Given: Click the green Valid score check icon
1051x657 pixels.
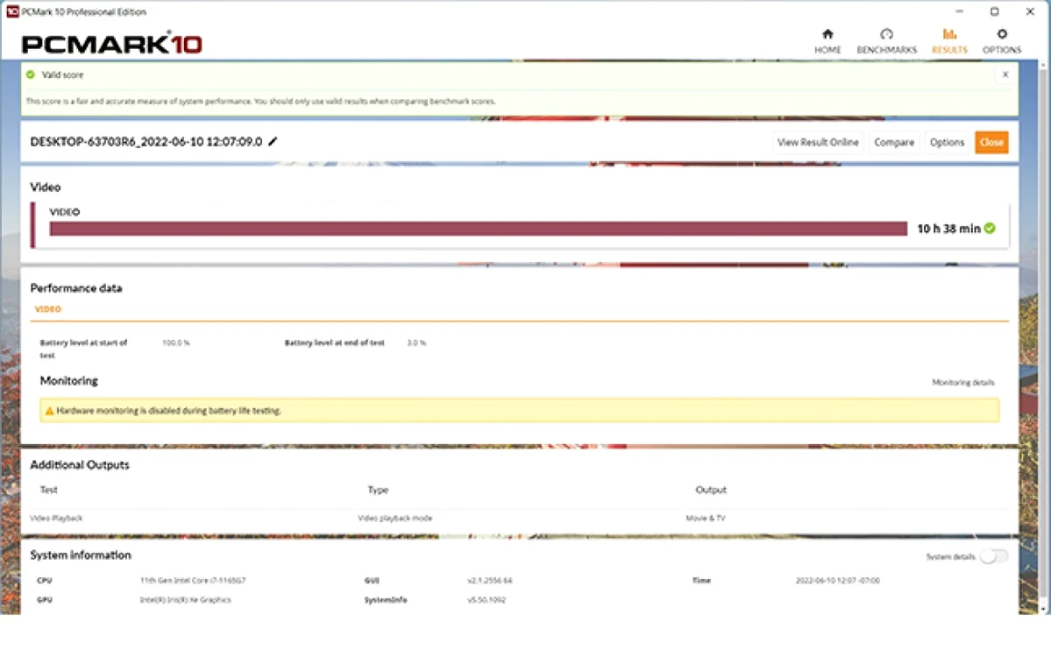Looking at the screenshot, I should click(30, 74).
